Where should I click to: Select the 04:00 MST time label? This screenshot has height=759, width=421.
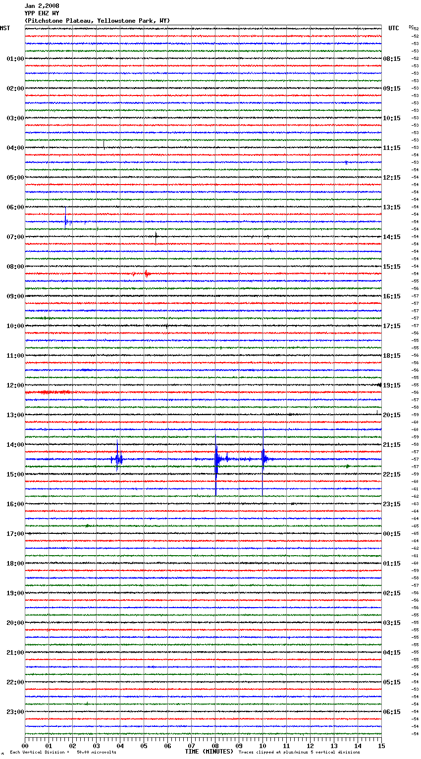[x=15, y=148]
